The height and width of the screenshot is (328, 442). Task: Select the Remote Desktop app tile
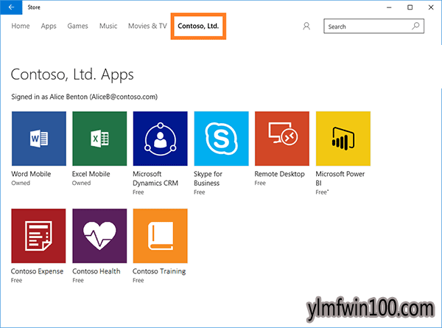tap(281, 139)
